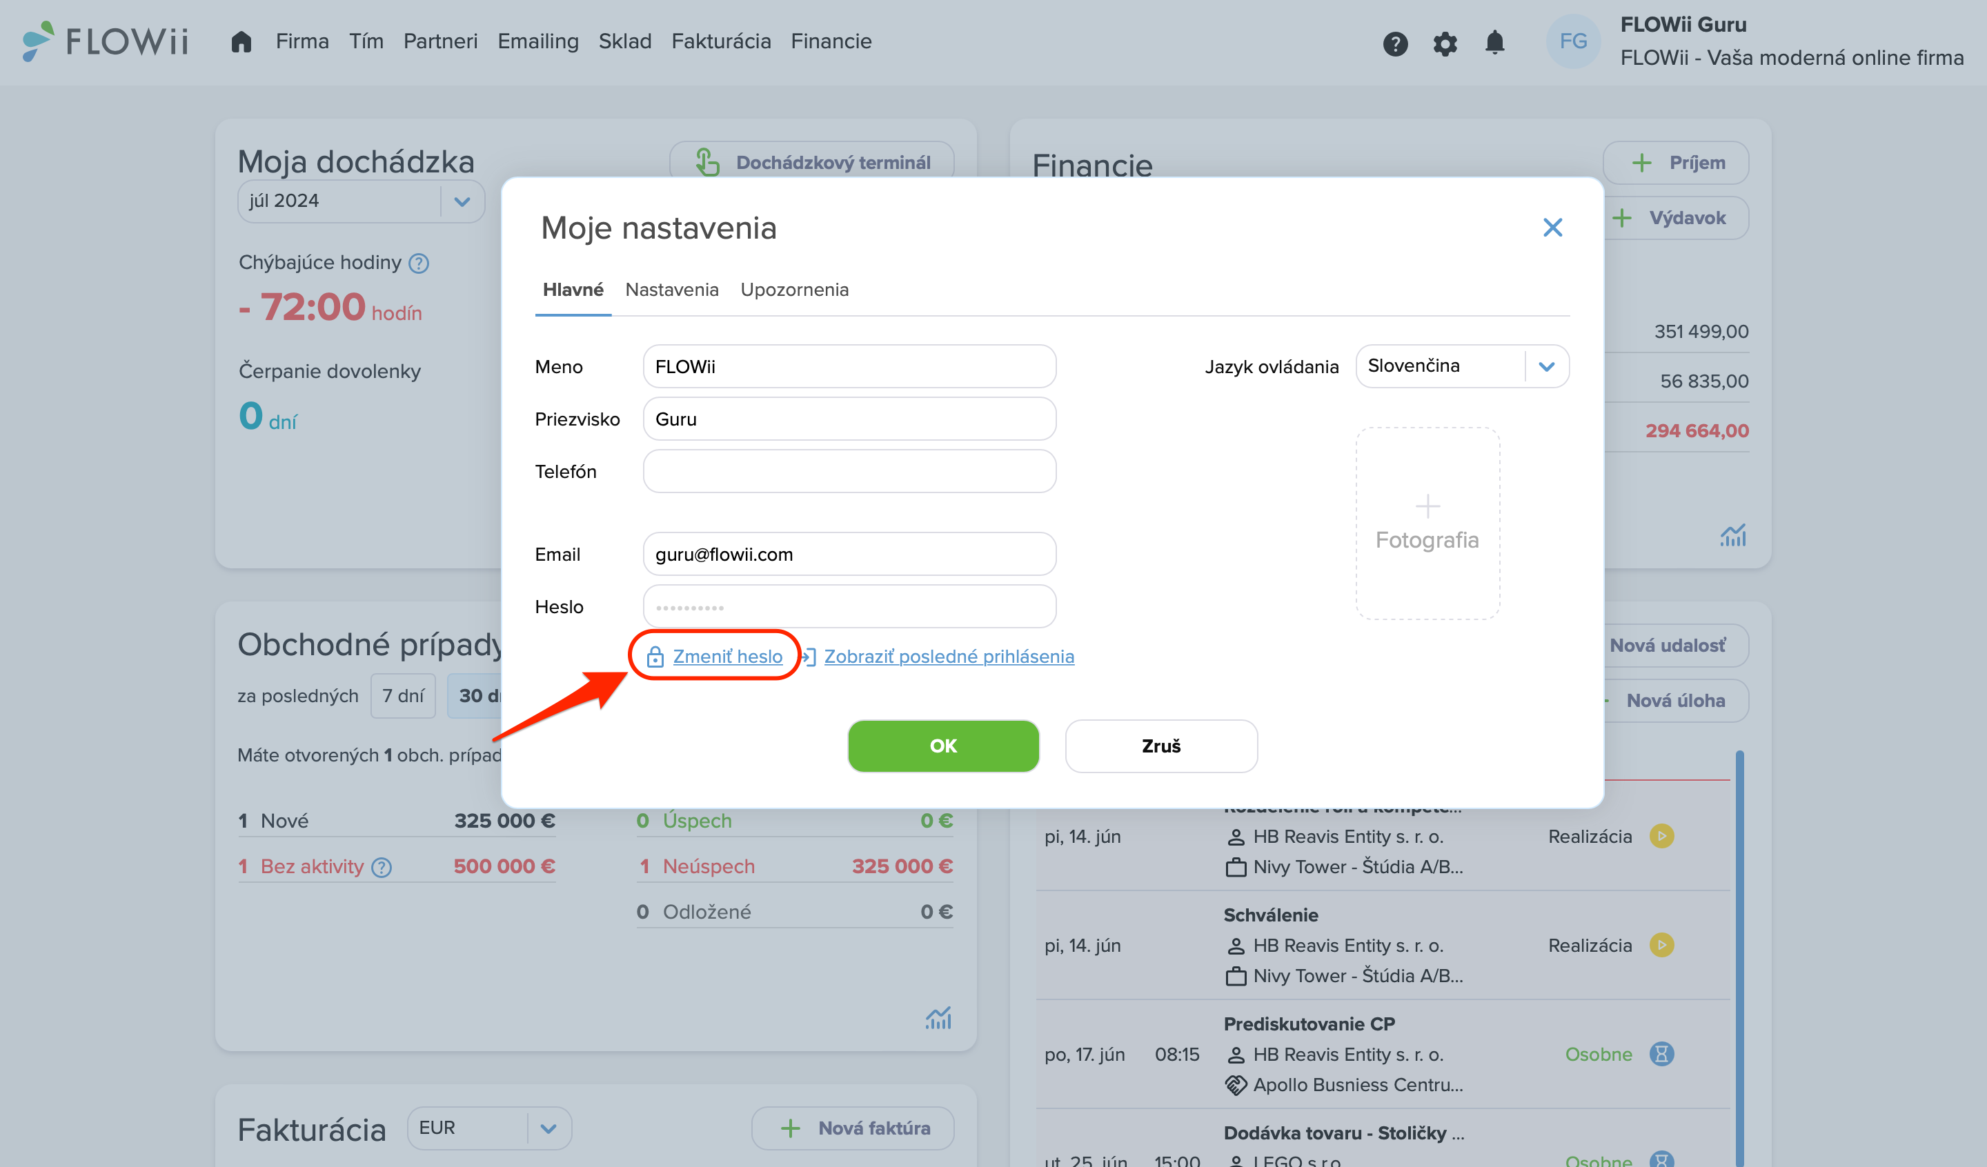This screenshot has width=1987, height=1167.
Task: Focus the Heslo password field
Action: (x=849, y=606)
